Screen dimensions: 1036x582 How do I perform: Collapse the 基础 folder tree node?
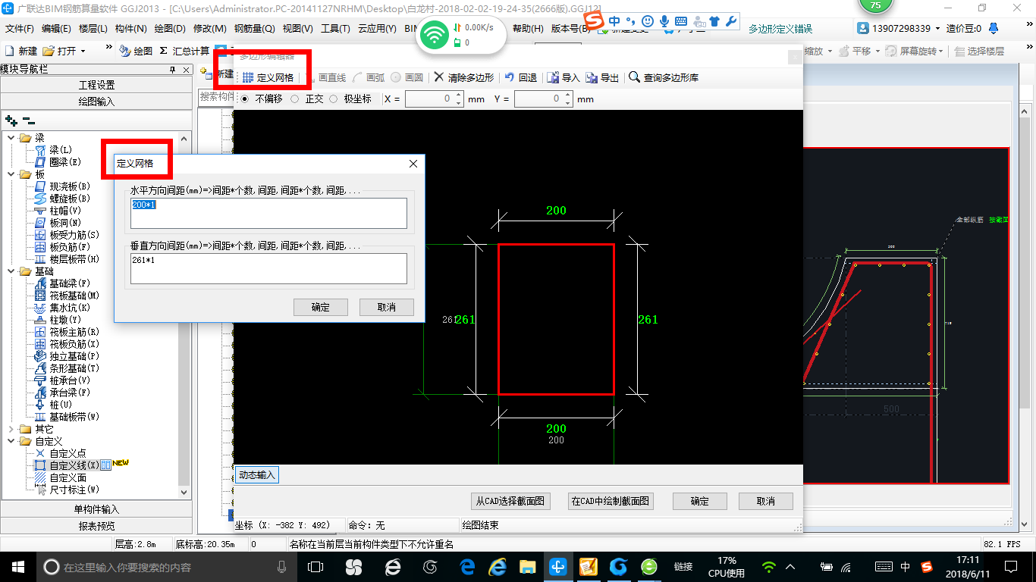pos(11,271)
